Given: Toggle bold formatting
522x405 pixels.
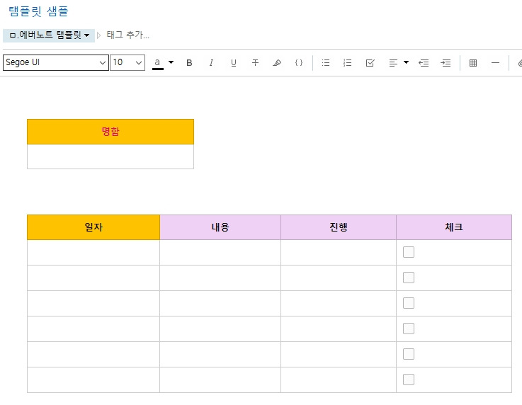Looking at the screenshot, I should [189, 62].
